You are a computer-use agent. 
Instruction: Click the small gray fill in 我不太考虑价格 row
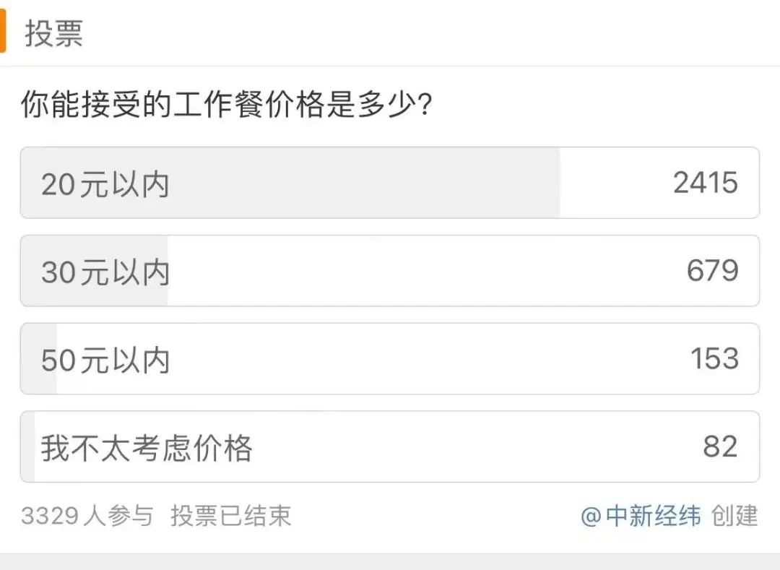click(x=28, y=447)
